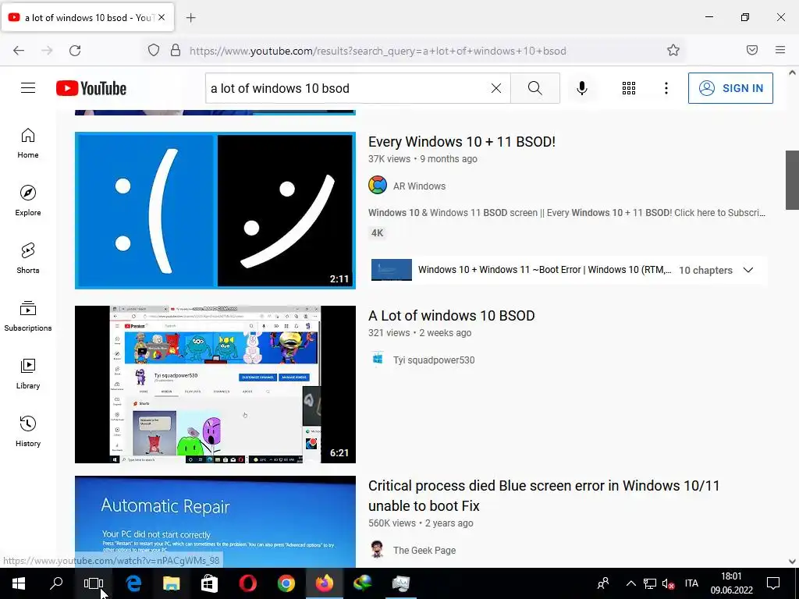Launch Microsoft Edge from the taskbar

133,583
